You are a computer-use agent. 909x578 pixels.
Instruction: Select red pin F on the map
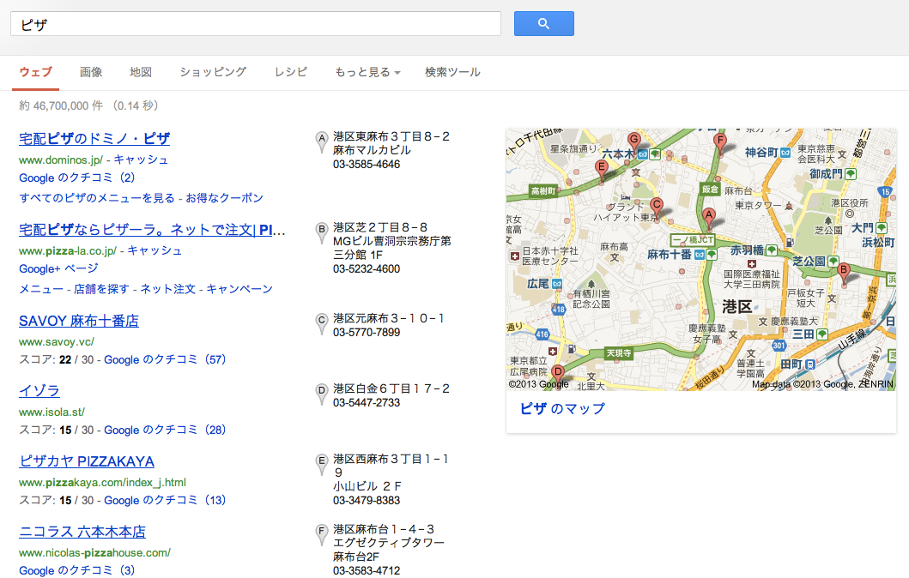[x=720, y=143]
